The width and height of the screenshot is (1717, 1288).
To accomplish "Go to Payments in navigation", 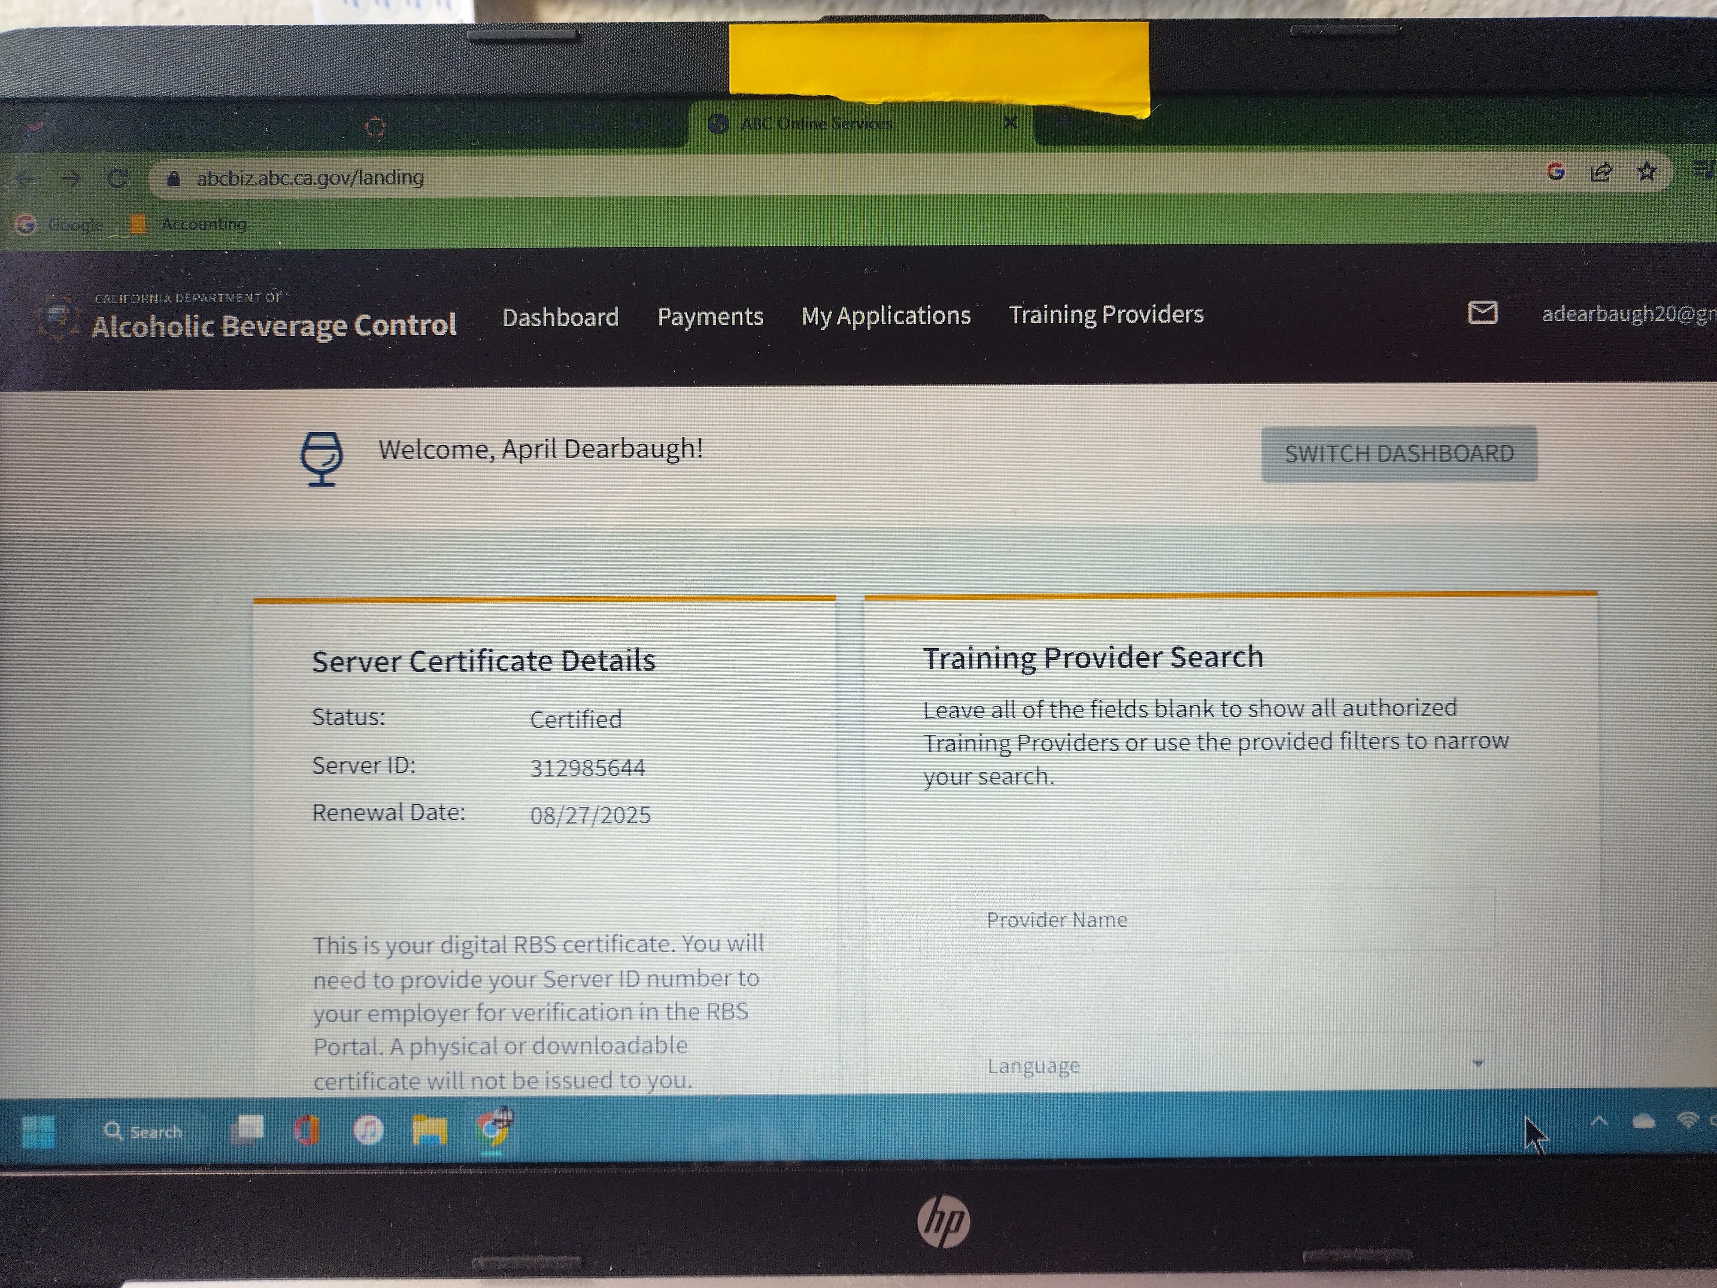I will [710, 316].
